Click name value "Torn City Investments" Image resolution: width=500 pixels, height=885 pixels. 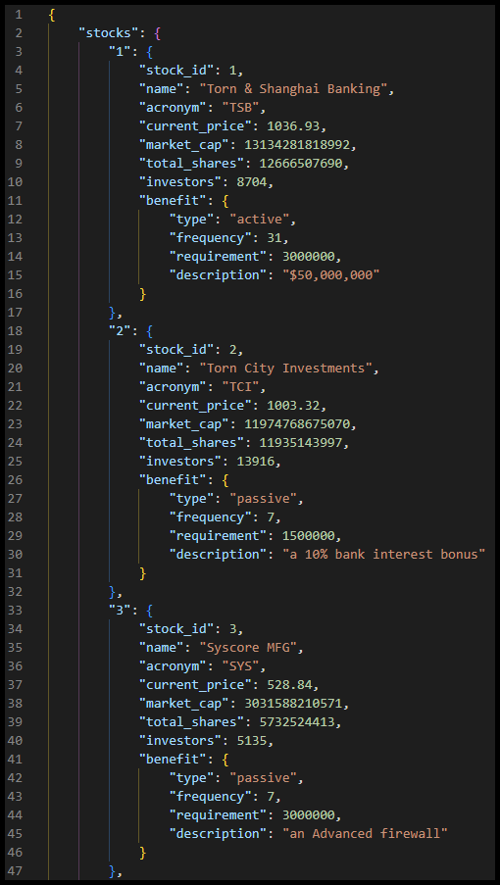[288, 368]
